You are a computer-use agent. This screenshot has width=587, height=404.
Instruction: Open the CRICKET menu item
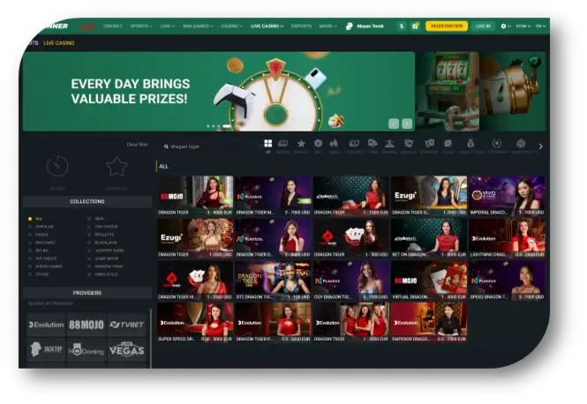pos(113,26)
